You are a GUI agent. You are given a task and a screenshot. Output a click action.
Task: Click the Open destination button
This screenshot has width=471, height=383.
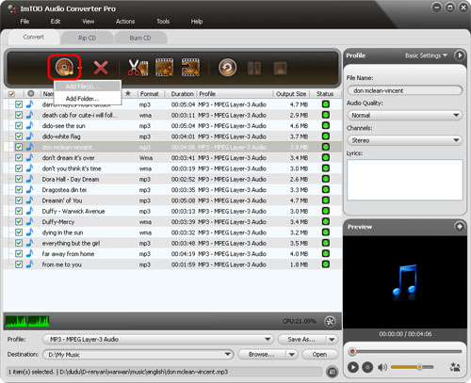click(319, 355)
